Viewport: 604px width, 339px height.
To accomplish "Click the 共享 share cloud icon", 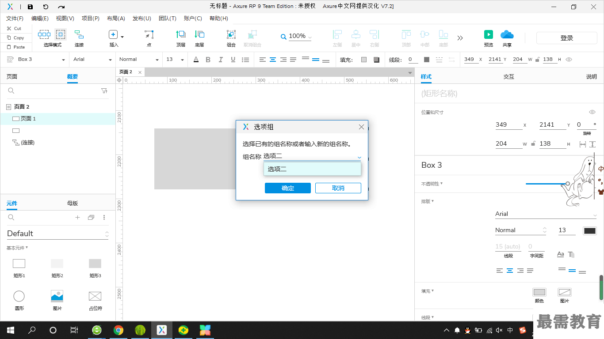I will 507,38.
